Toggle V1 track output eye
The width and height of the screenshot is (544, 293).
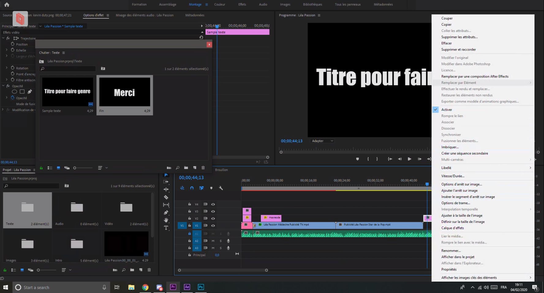213,226
